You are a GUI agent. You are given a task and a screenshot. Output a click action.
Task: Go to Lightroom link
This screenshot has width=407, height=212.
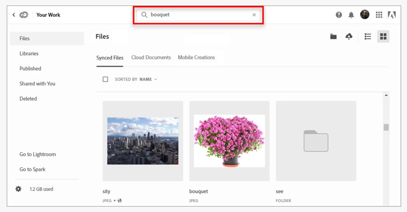point(37,154)
